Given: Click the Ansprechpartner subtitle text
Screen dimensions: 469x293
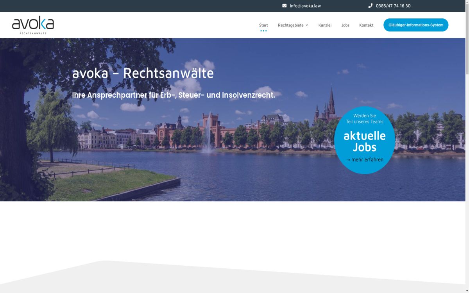Looking at the screenshot, I should click(x=174, y=95).
